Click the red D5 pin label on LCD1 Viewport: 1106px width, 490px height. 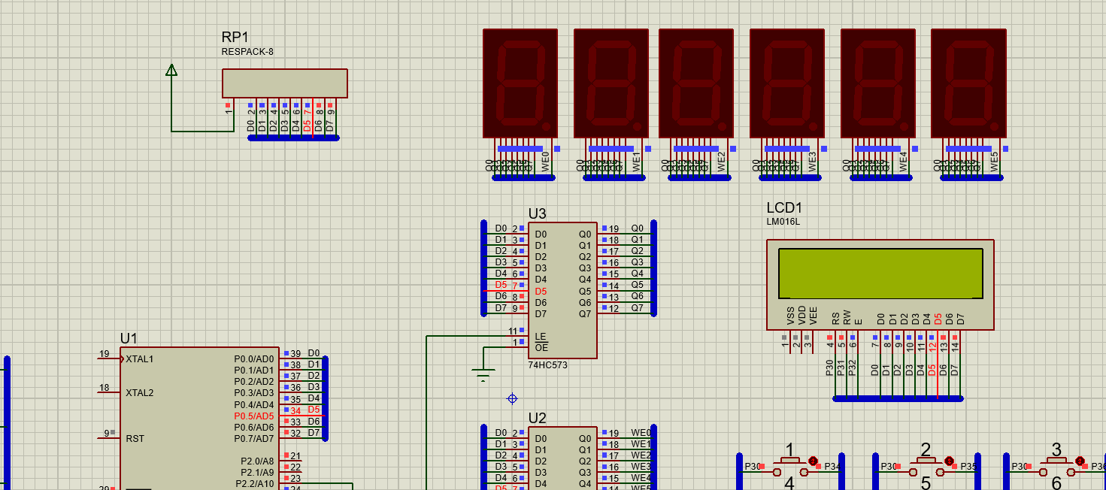938,319
